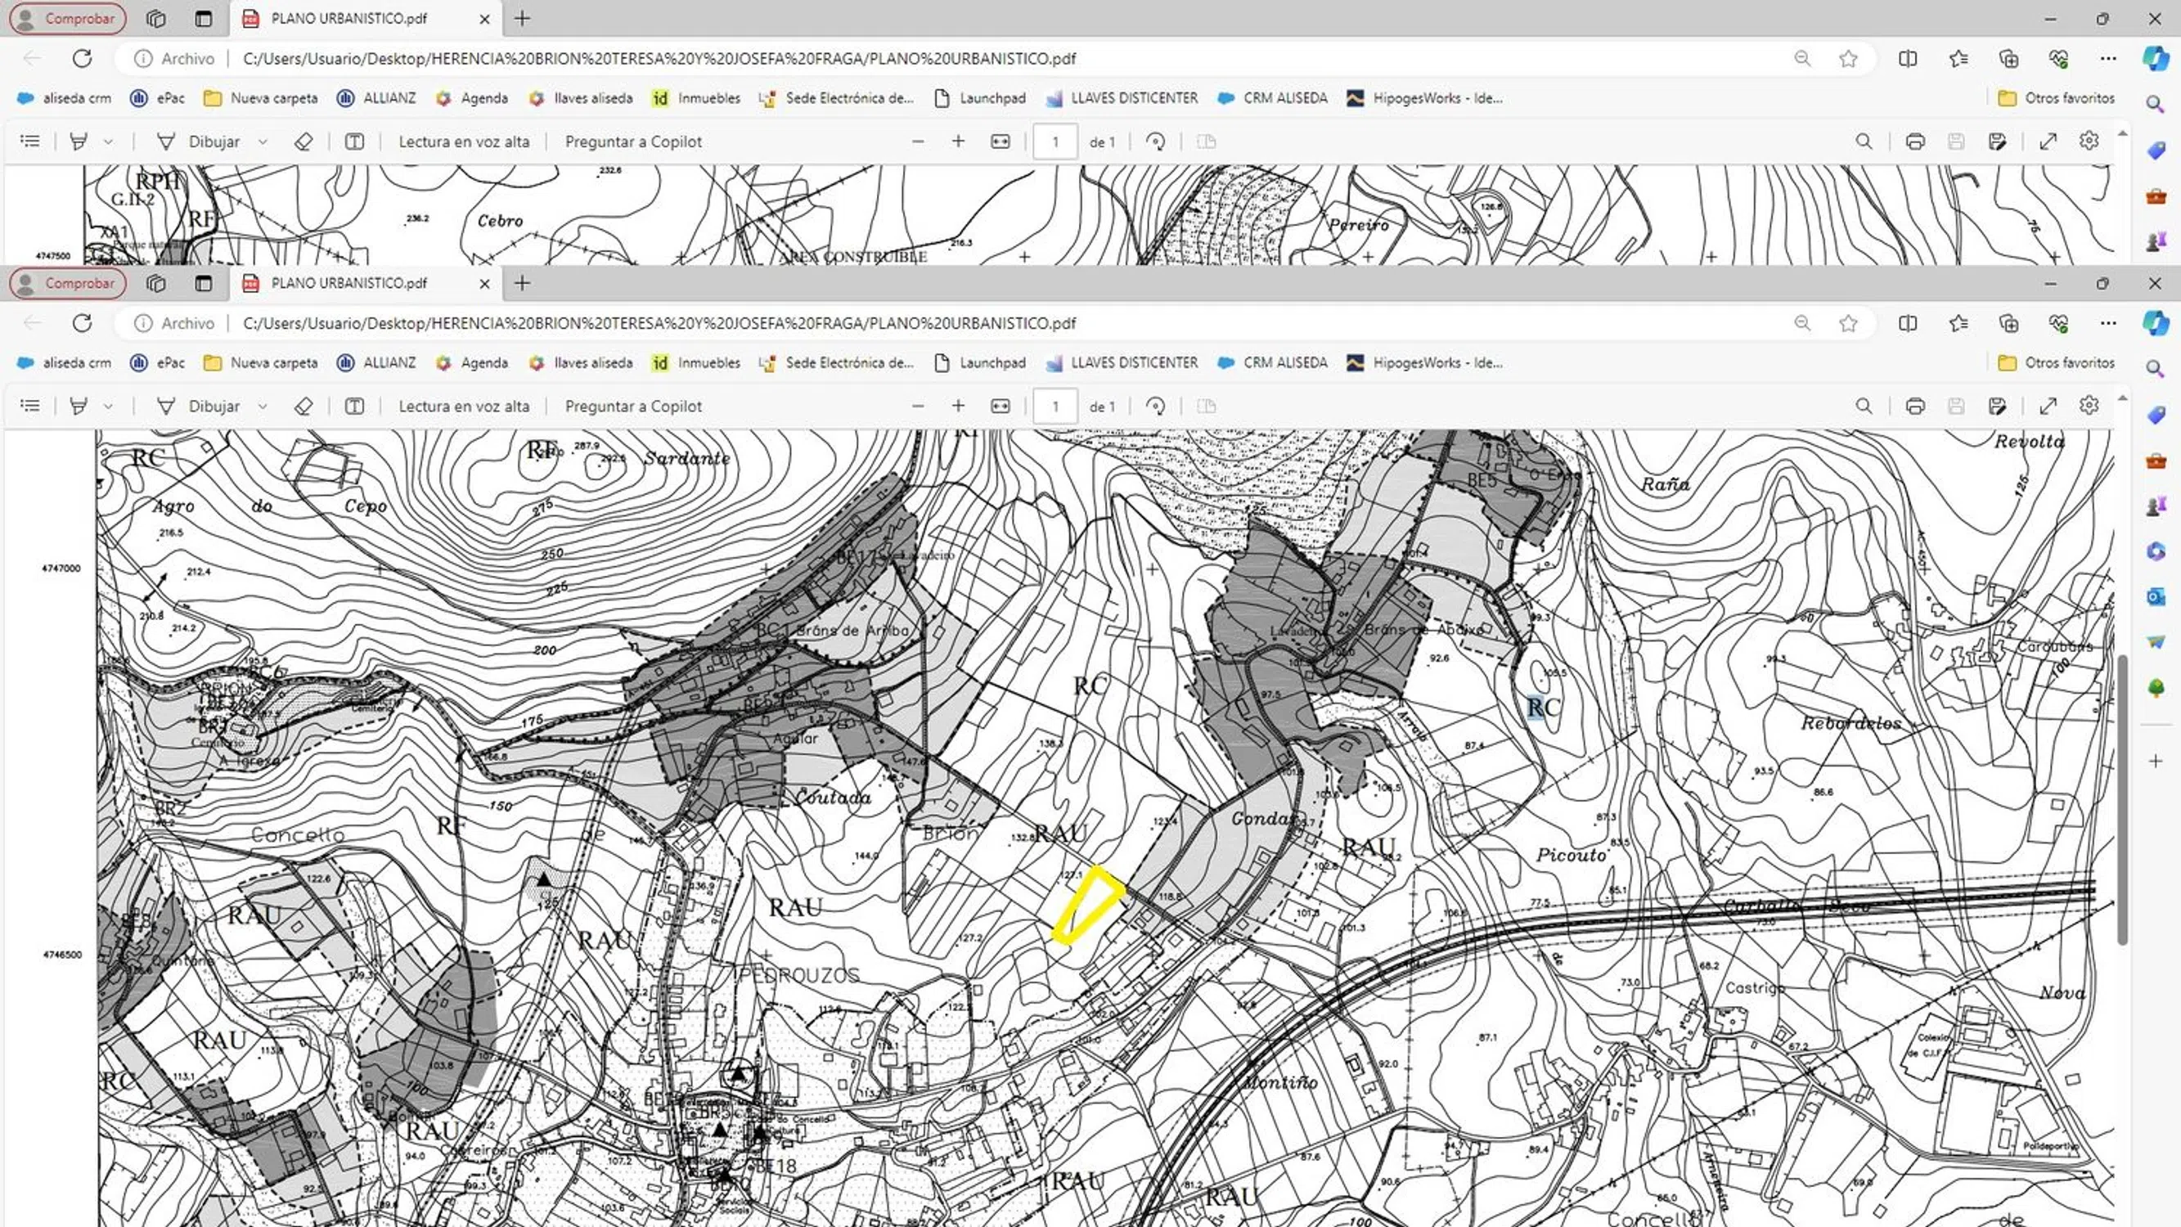Image resolution: width=2181 pixels, height=1227 pixels.
Task: Expand the Dibujar options arrow in lower toolbar
Action: pyautogui.click(x=263, y=407)
